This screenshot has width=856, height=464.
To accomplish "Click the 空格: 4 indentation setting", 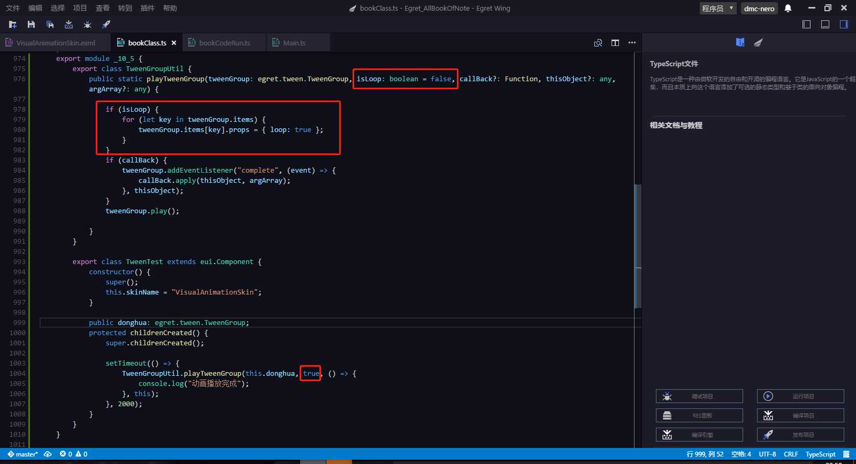I will click(x=741, y=454).
